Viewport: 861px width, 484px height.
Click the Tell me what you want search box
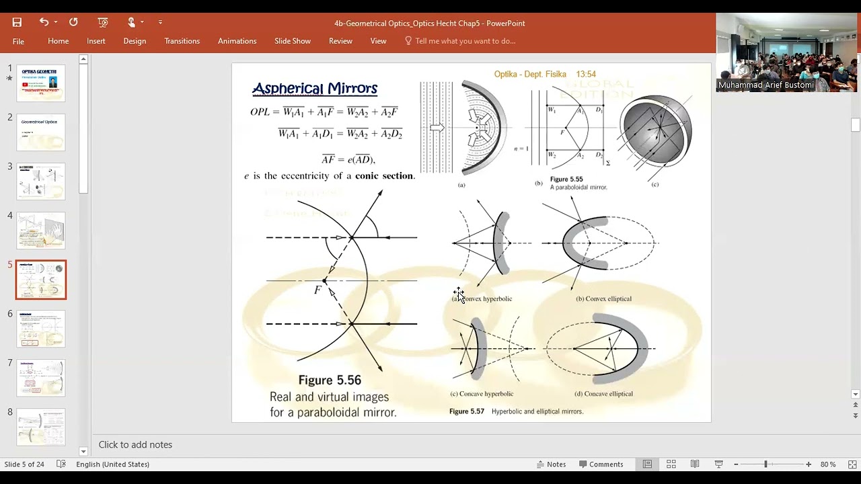click(x=460, y=41)
